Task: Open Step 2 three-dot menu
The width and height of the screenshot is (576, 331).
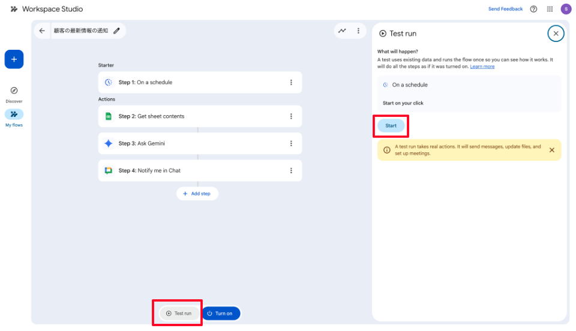Action: coord(291,116)
